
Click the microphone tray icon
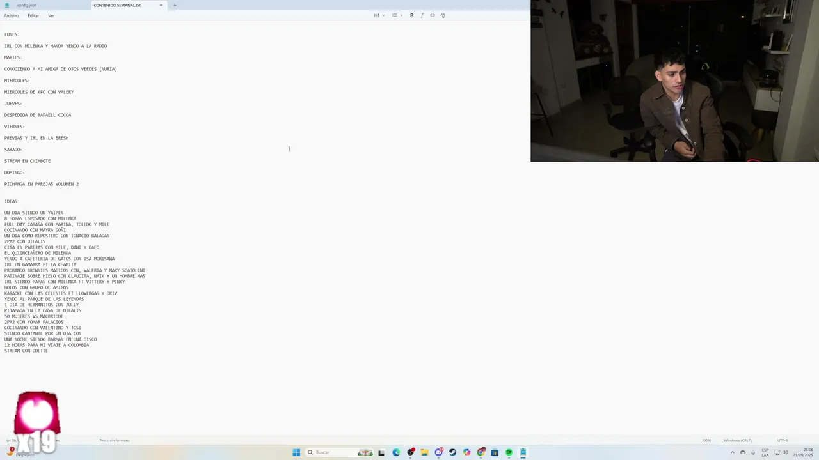(753, 452)
